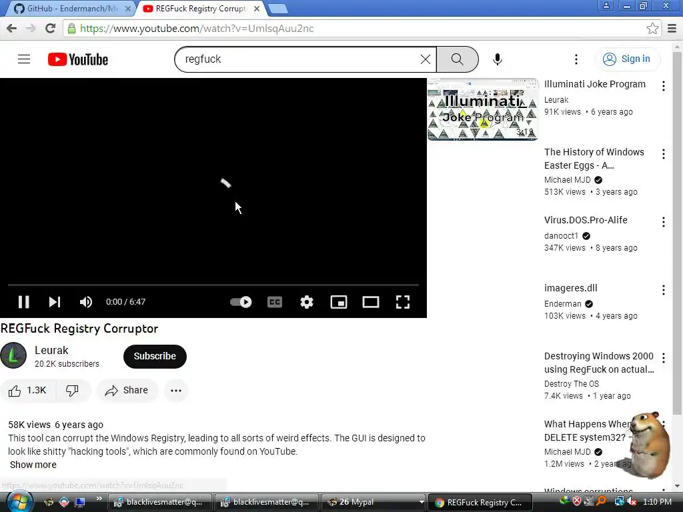683x512 pixels.
Task: Enter full screen mode
Action: 402,302
